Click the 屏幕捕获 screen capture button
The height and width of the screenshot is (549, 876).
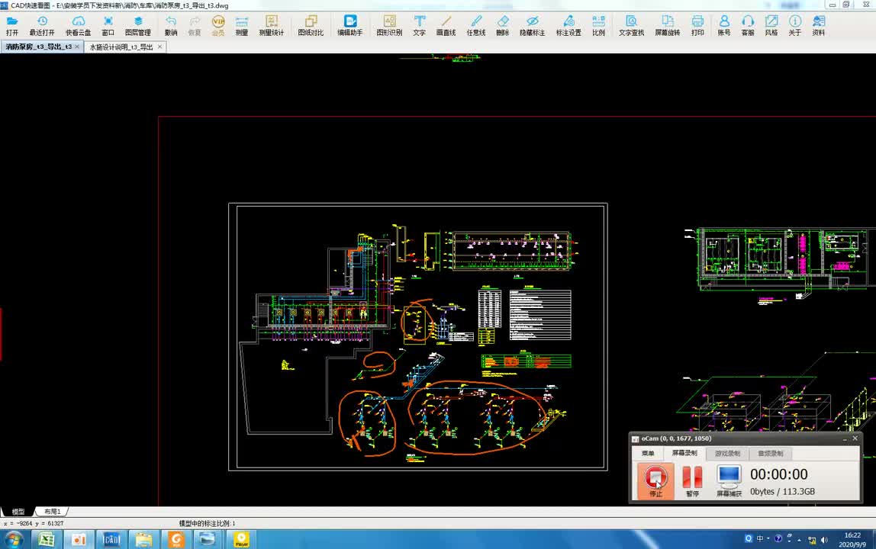click(x=729, y=480)
